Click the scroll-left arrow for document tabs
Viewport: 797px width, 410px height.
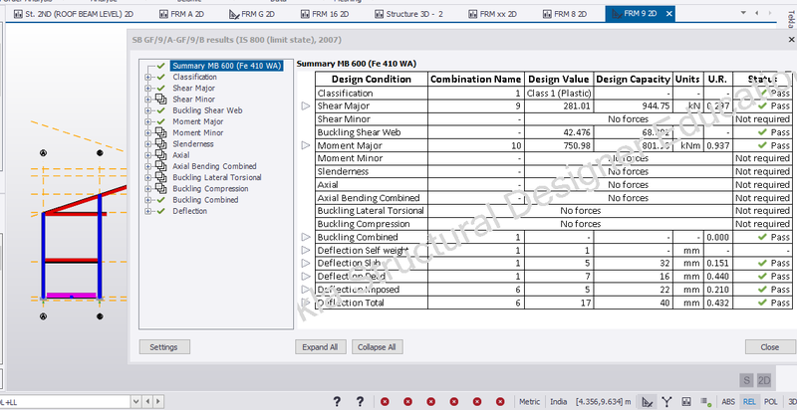point(757,13)
